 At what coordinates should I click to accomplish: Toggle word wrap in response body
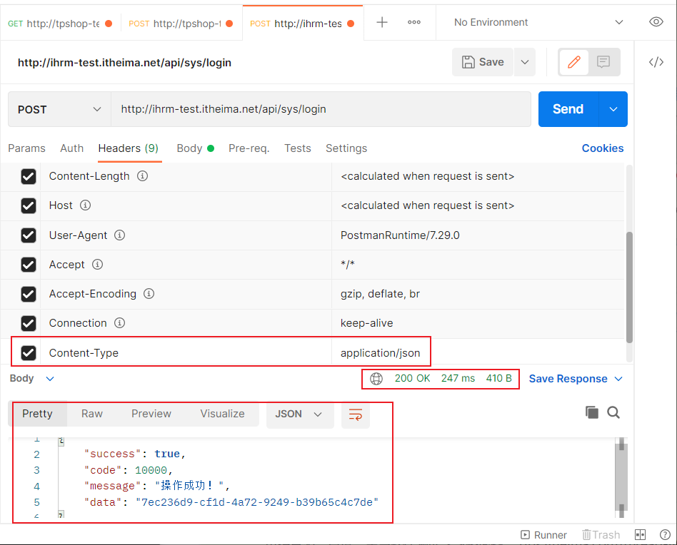point(355,414)
